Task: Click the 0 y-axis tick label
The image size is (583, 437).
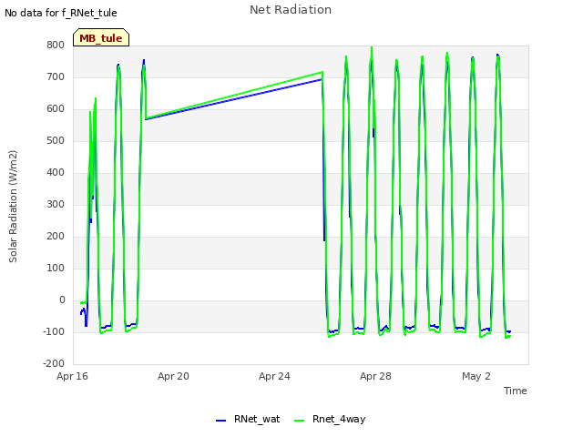Action: [62, 300]
